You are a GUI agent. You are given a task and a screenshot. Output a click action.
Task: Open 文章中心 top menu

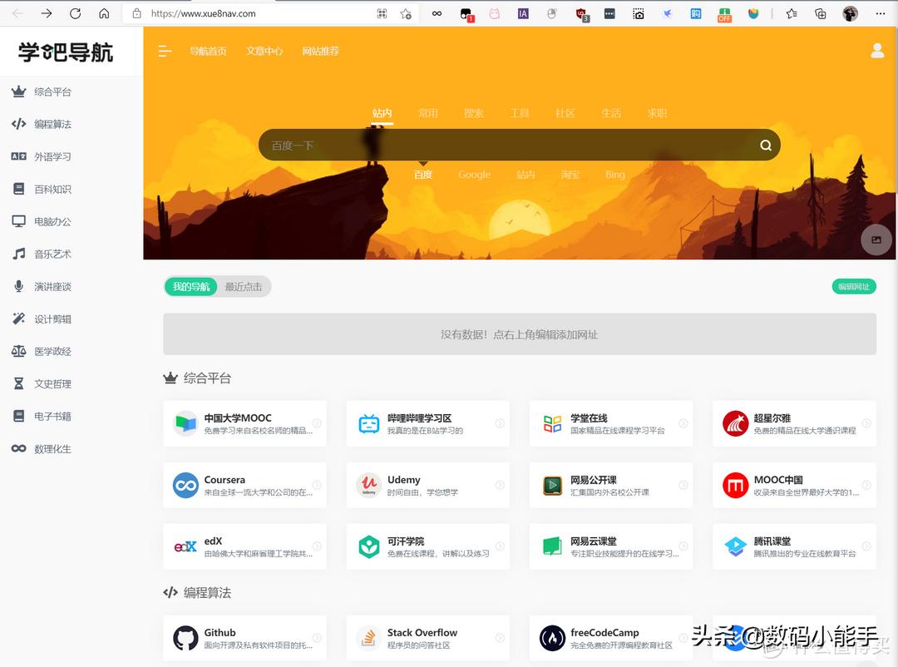coord(264,51)
